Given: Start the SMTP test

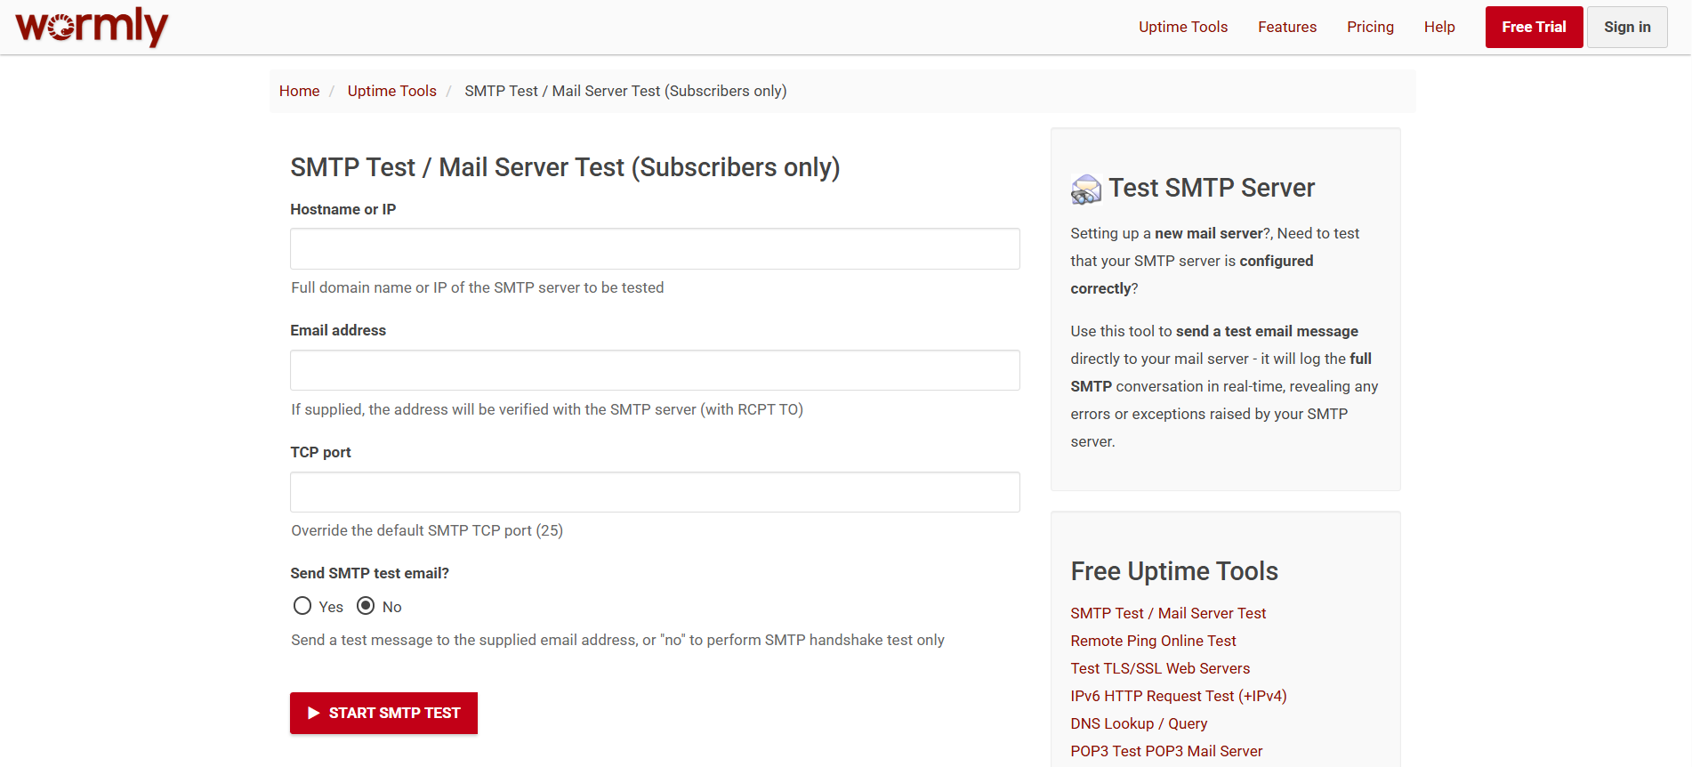Looking at the screenshot, I should (x=383, y=713).
